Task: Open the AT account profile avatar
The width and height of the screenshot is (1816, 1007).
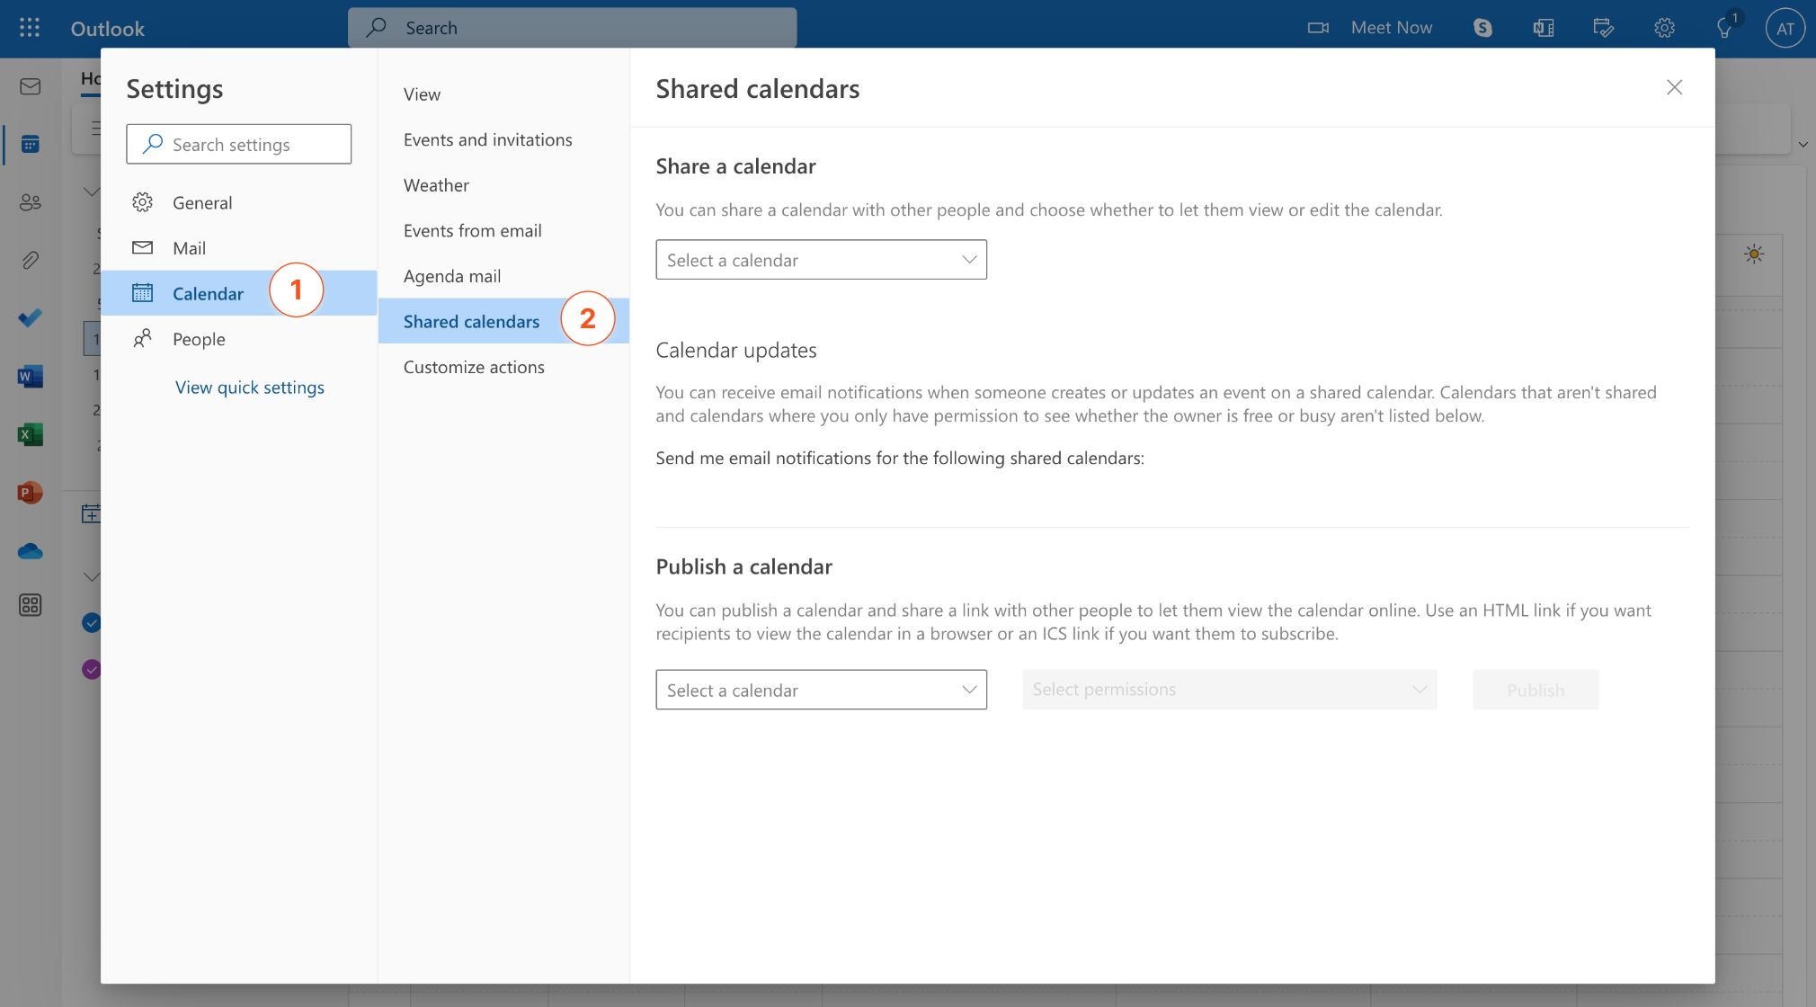Action: coord(1785,28)
